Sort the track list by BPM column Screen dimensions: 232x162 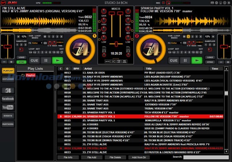point(76,69)
